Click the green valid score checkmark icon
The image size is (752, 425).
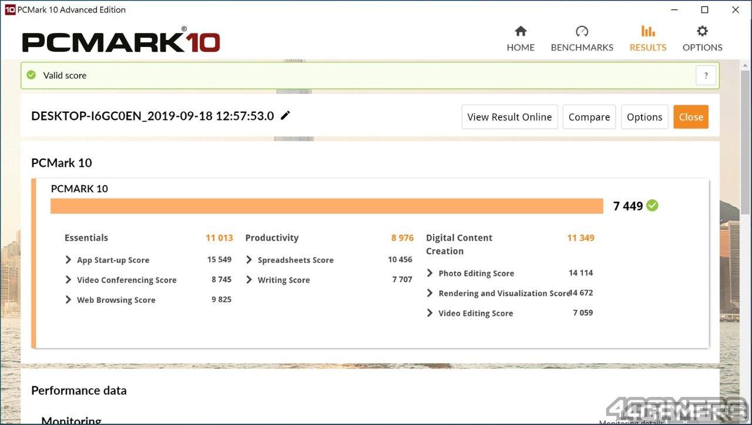click(31, 75)
